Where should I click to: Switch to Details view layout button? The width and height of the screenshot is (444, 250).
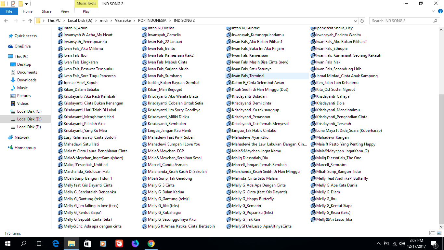click(x=432, y=233)
